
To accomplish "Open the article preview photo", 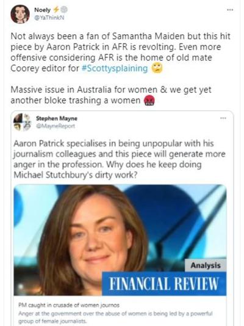I will 120,240.
